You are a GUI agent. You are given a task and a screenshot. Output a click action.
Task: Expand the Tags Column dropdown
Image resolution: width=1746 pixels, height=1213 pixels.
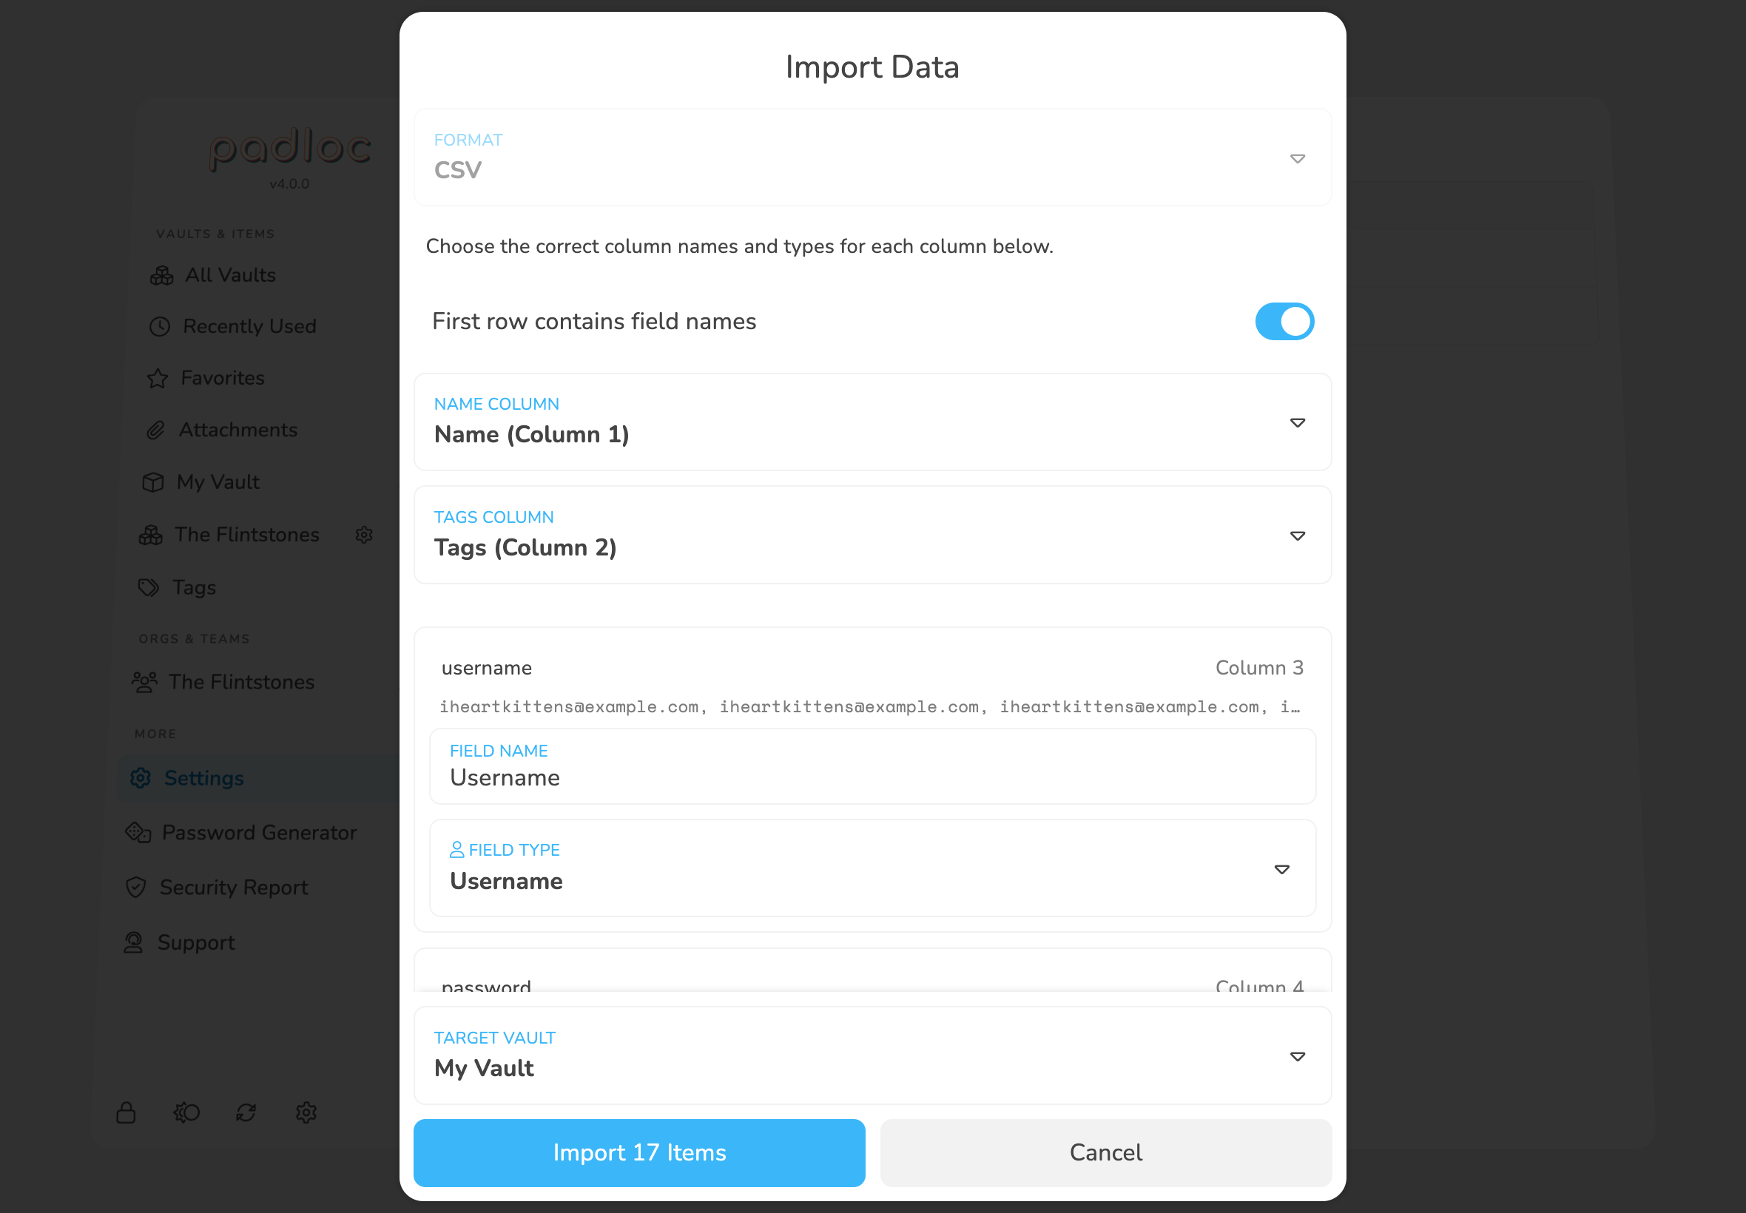[x=872, y=535]
